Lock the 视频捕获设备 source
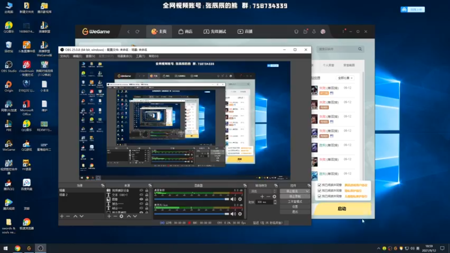This screenshot has width=450, height=253. [147, 191]
